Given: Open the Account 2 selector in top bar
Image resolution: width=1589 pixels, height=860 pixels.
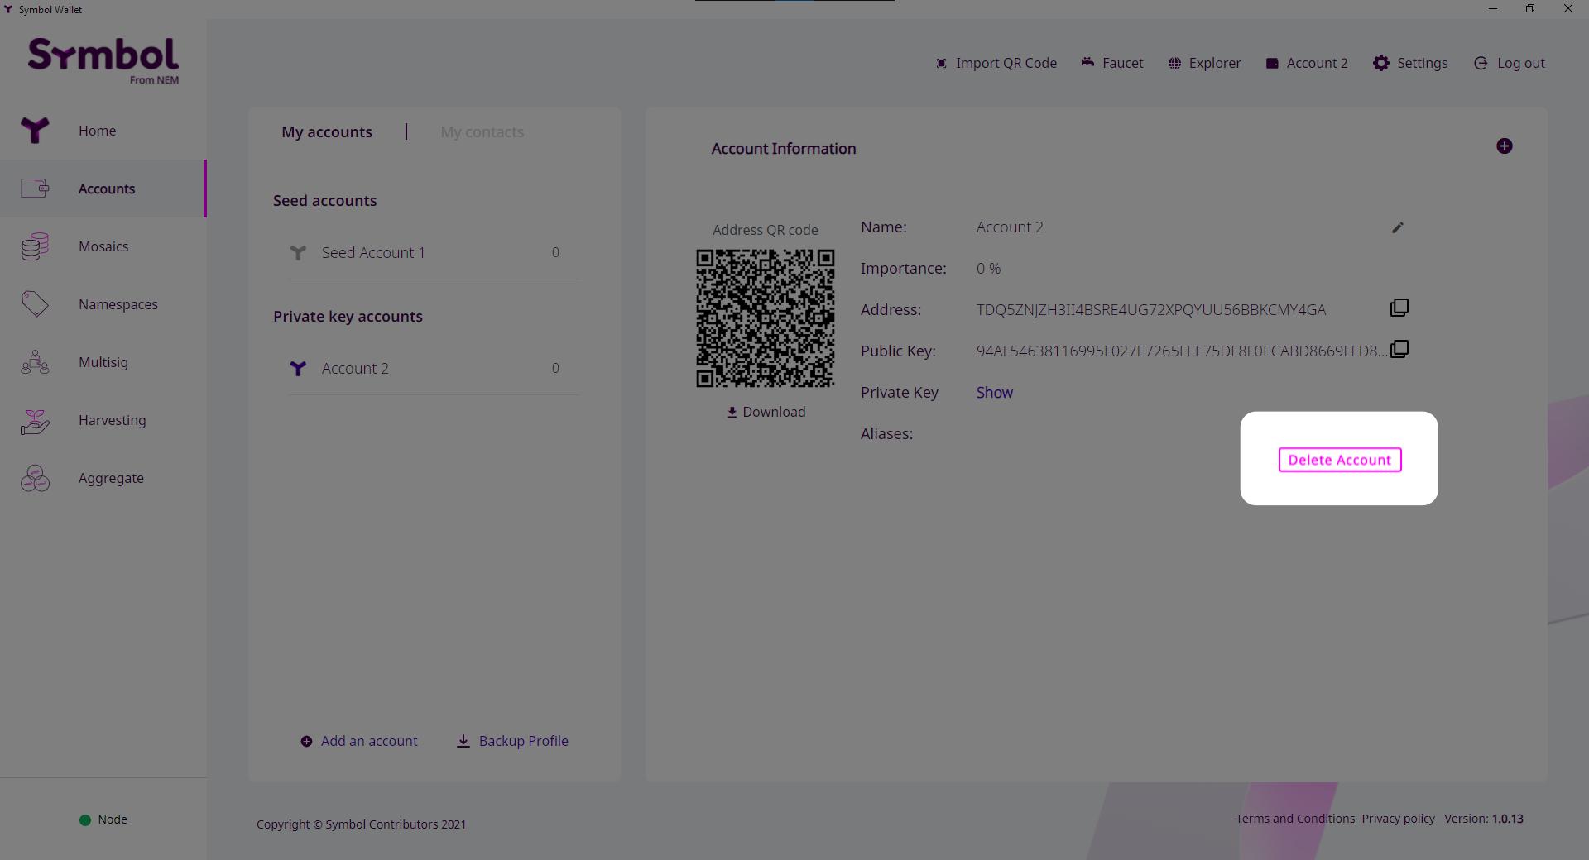Looking at the screenshot, I should (x=1306, y=63).
